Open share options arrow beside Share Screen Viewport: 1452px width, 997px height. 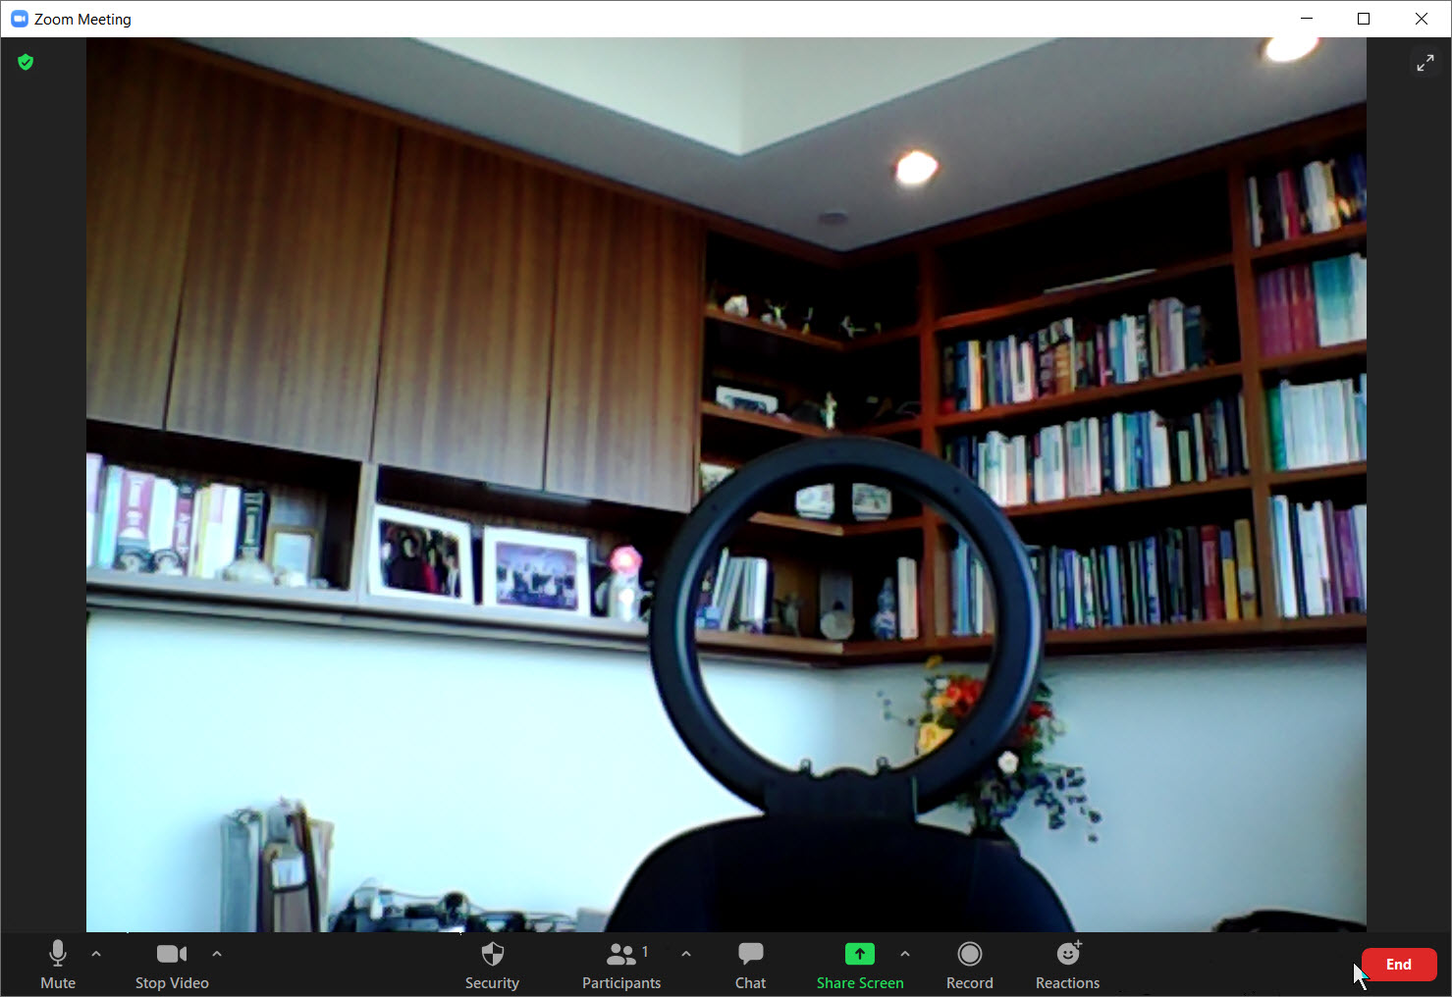coord(905,954)
